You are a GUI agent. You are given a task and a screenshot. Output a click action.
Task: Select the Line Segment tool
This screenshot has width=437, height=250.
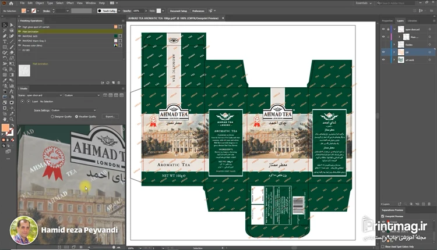pos(12,41)
